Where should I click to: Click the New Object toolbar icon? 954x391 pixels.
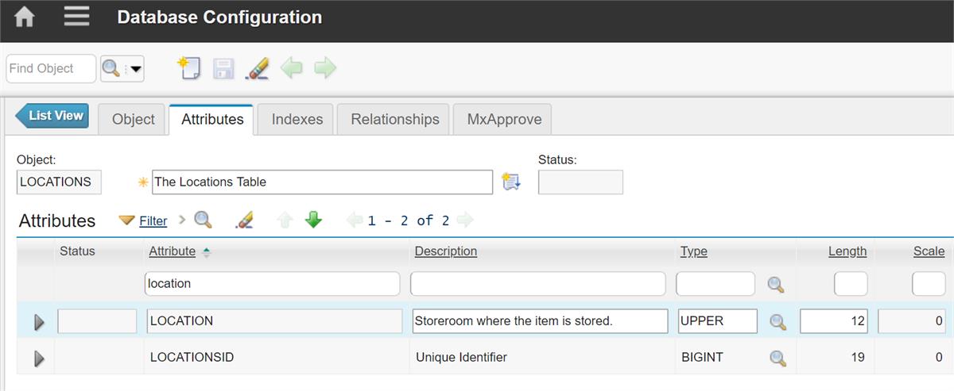pyautogui.click(x=188, y=68)
